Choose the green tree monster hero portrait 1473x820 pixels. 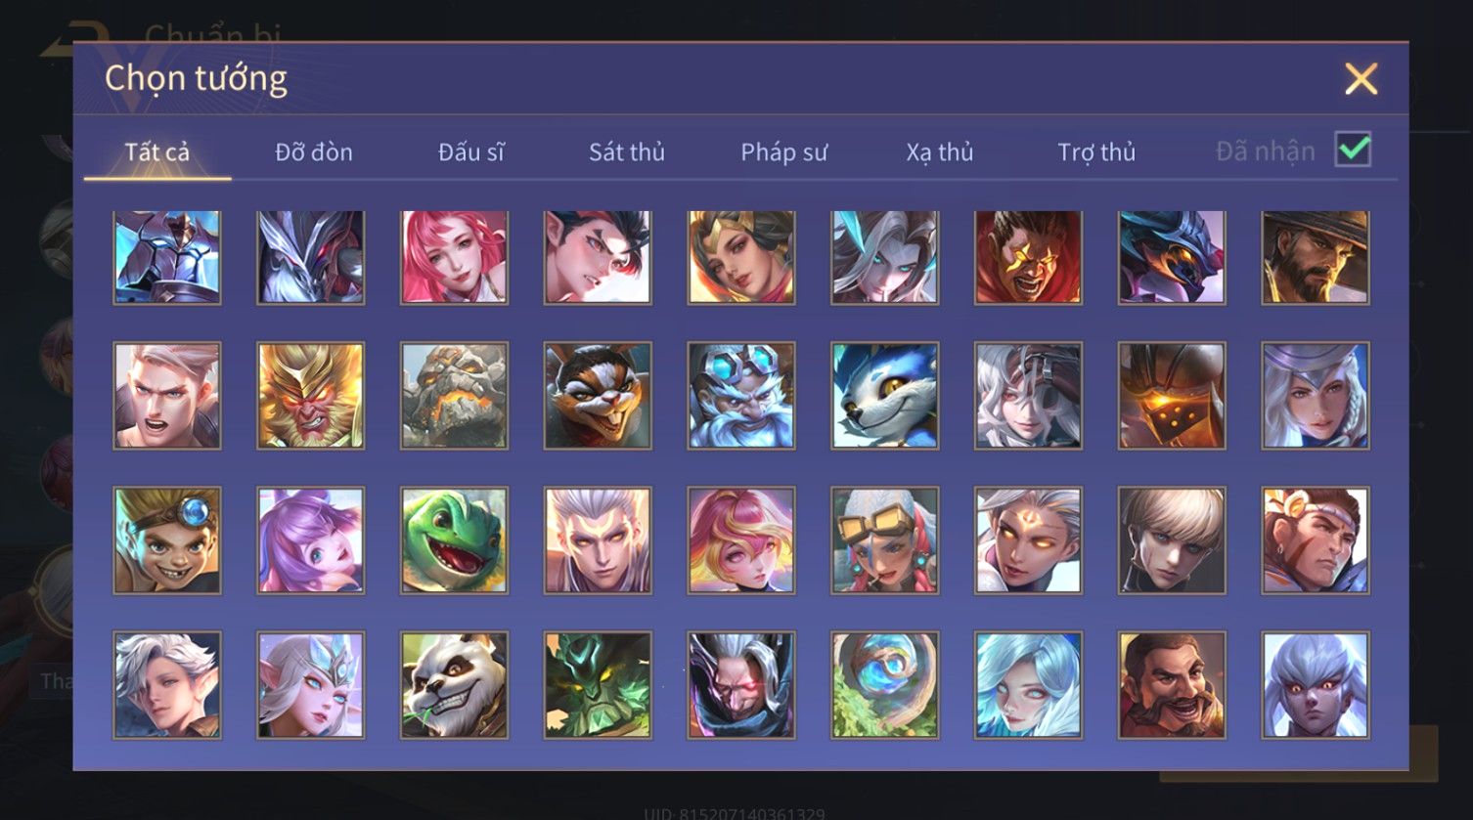coord(598,684)
